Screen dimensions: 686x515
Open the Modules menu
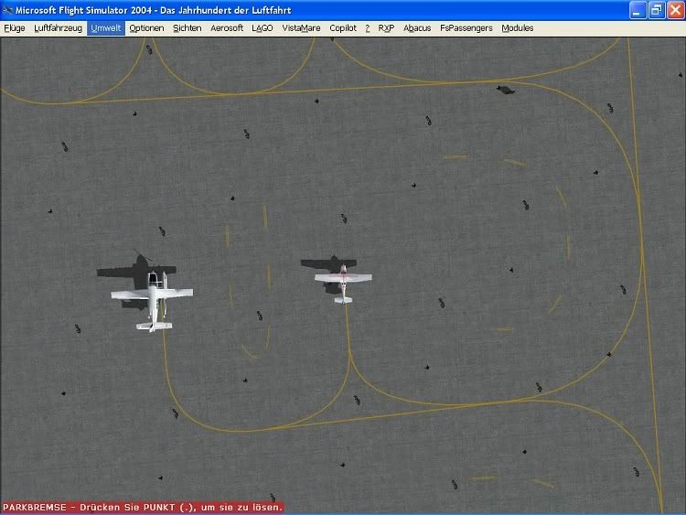pos(518,28)
